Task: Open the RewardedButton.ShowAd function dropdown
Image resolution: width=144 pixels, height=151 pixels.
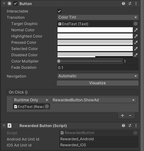Action: tap(94, 100)
